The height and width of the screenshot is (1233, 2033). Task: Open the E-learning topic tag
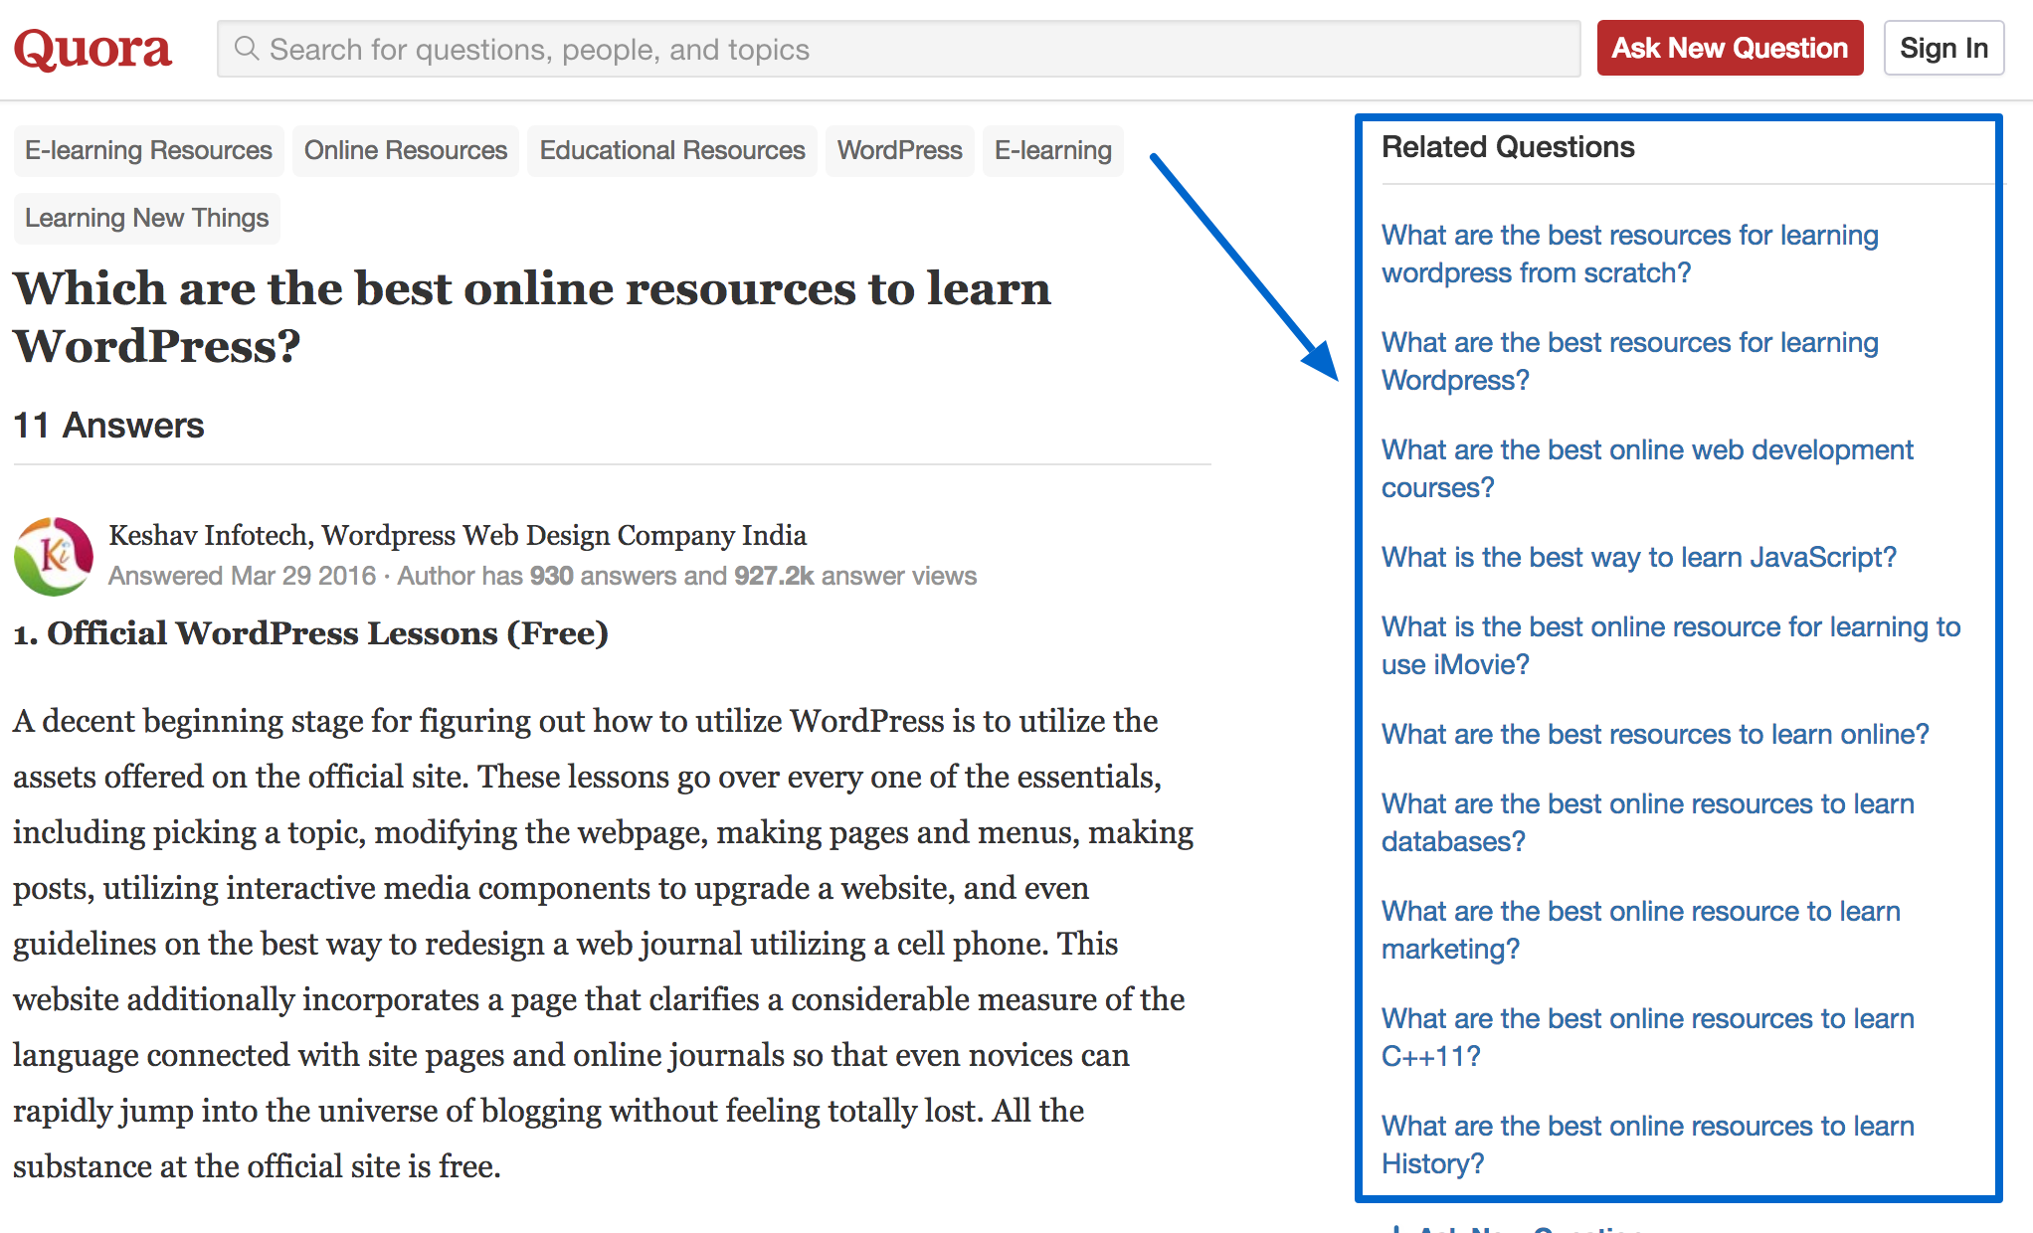click(1052, 150)
